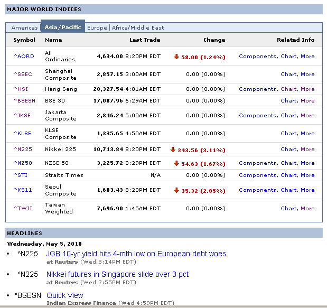Screen dimensions: 327x308
Task: View Components for NZSE 50
Action: (x=258, y=163)
